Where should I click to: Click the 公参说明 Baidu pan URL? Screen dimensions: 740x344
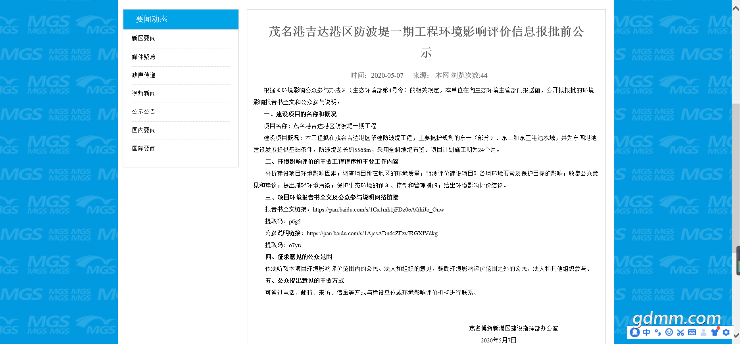tap(372, 233)
